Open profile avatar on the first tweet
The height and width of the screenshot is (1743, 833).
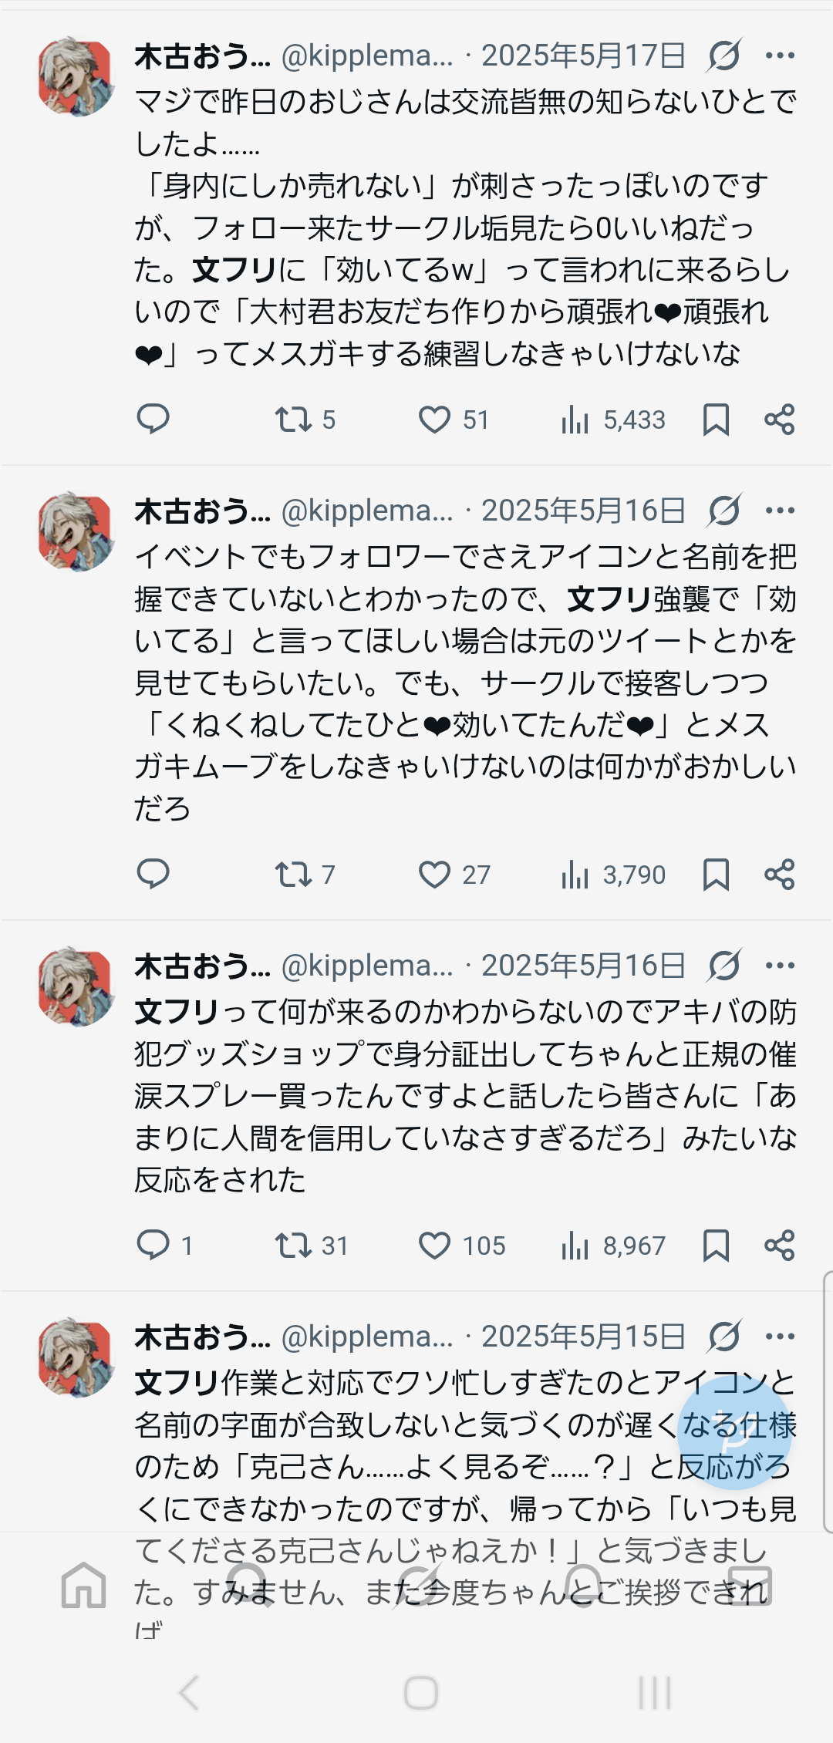76,77
